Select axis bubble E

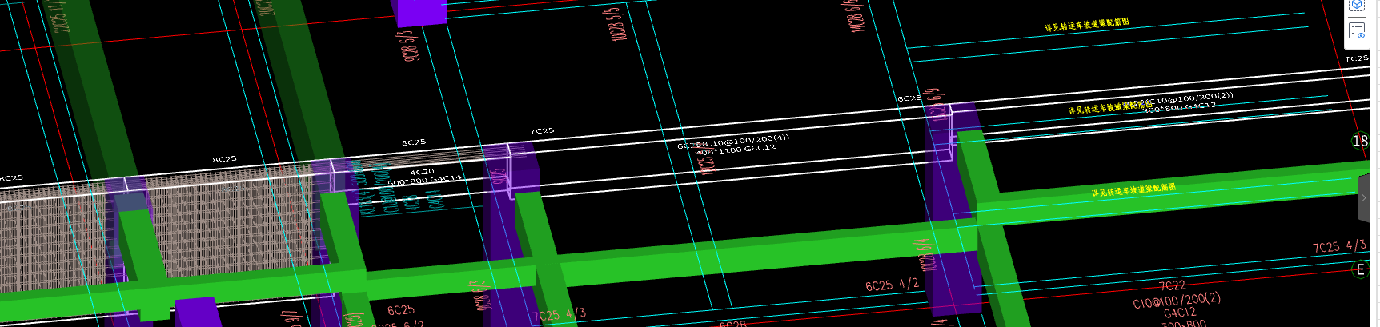[1360, 269]
